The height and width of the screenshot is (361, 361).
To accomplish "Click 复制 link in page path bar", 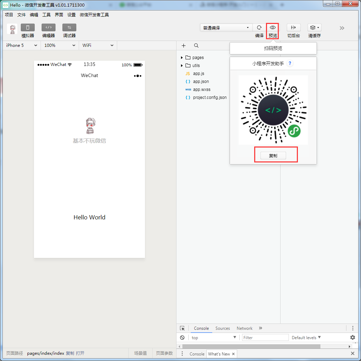I will (x=70, y=353).
